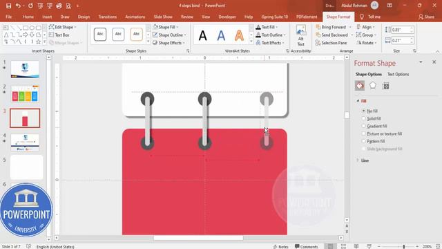The image size is (442, 249).
Task: Select the orange A WordArt style
Action: [x=239, y=35]
